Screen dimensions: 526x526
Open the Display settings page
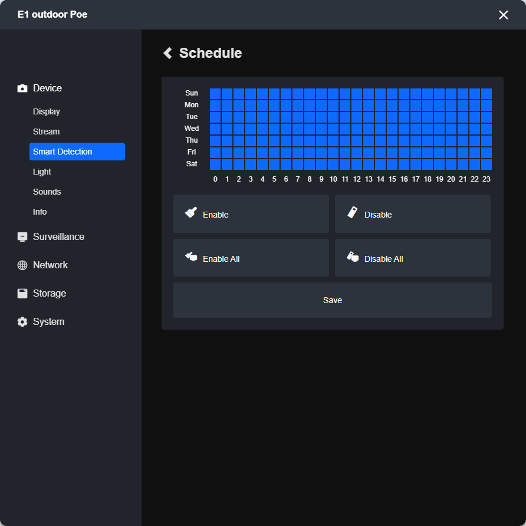pos(47,111)
